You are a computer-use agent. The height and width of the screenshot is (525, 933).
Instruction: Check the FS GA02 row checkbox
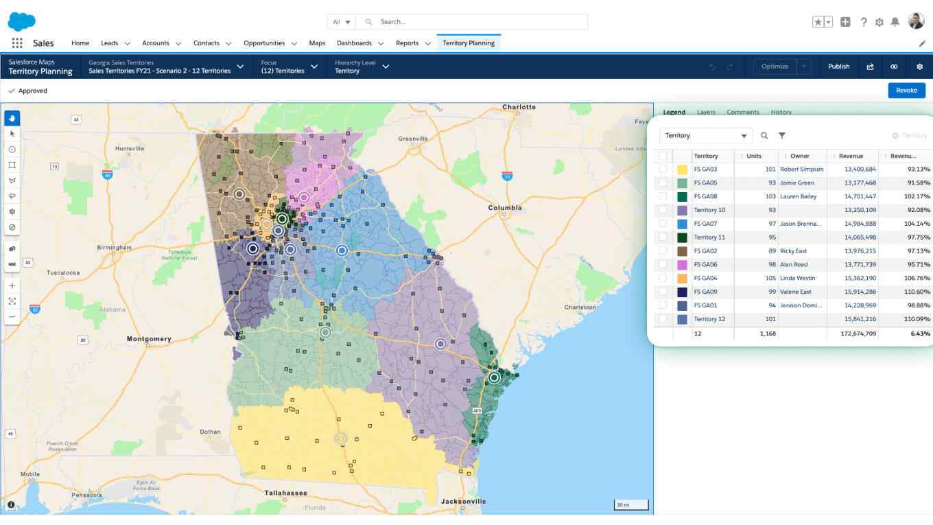pos(663,250)
